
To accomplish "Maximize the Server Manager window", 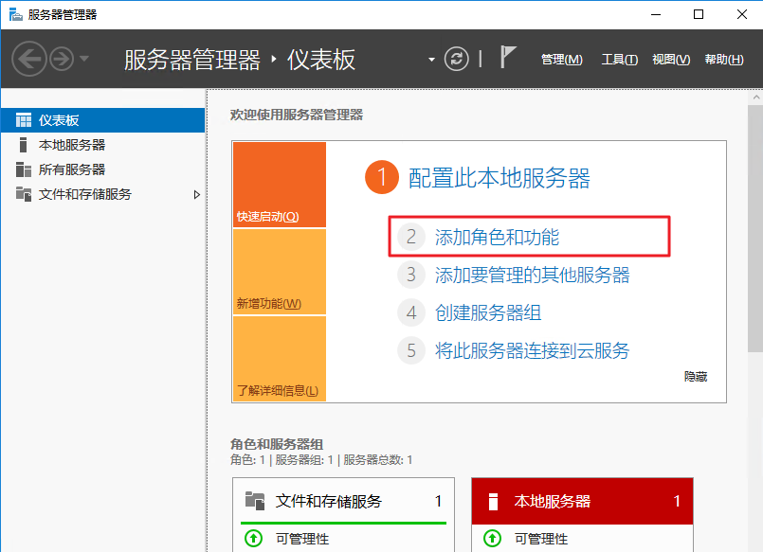I will 699,14.
